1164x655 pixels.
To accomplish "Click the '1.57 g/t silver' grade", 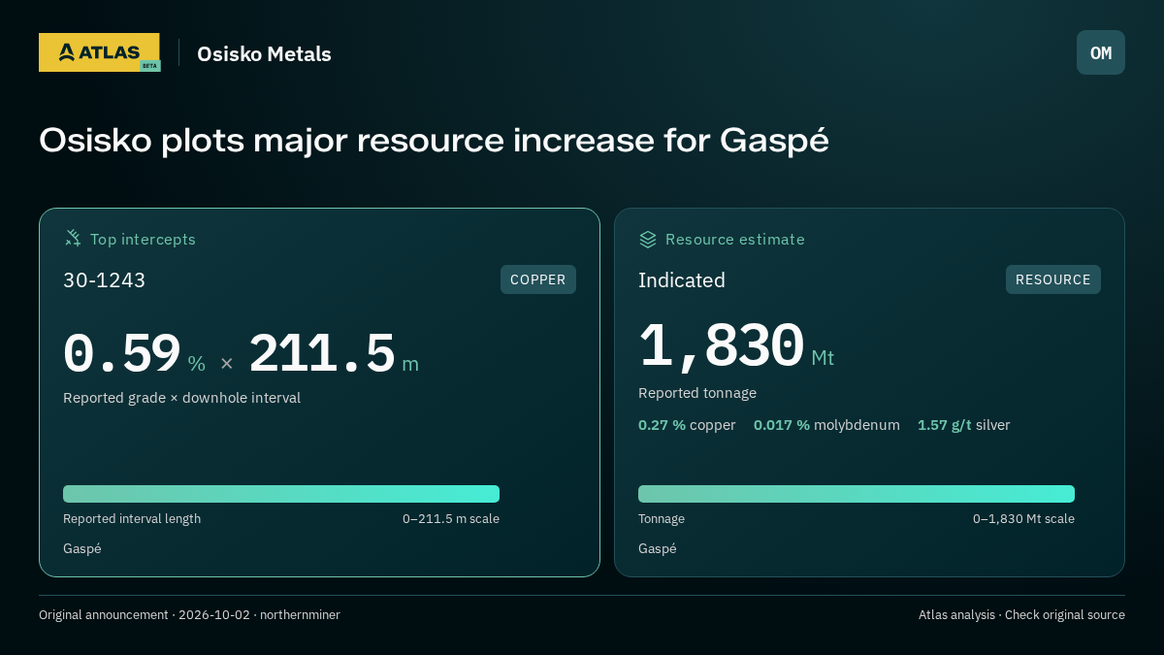I will (x=964, y=425).
